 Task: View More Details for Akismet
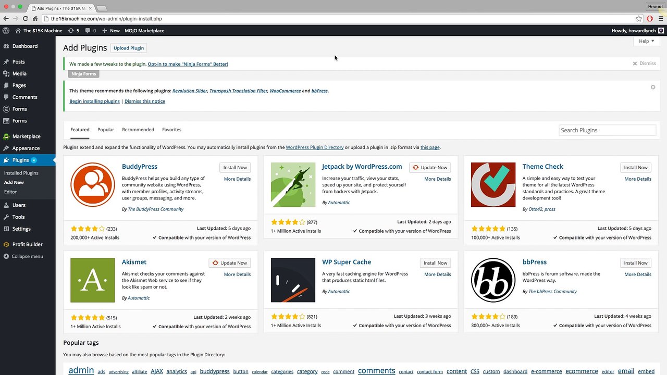(x=237, y=274)
